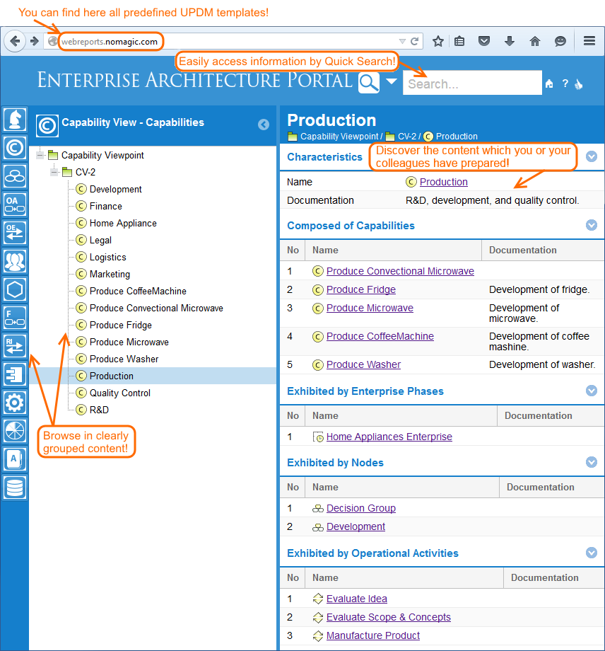
Task: Open browser downloads arrow icon
Action: (x=510, y=41)
